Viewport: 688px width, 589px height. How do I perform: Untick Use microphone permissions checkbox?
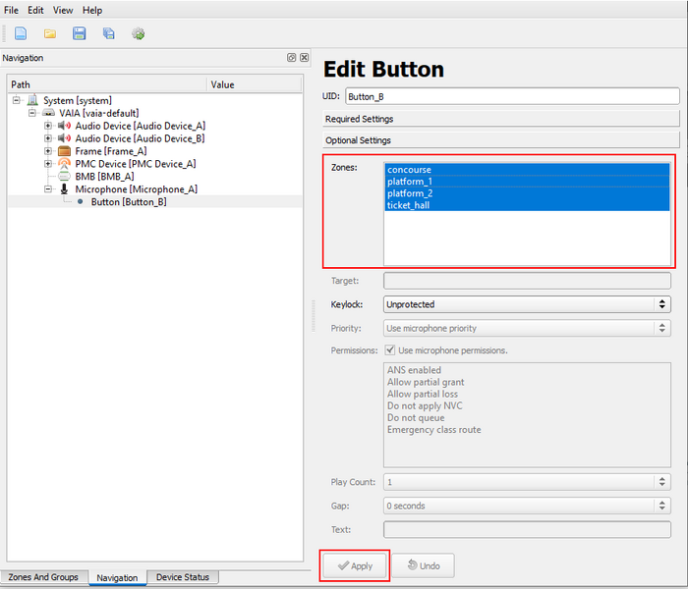(390, 350)
